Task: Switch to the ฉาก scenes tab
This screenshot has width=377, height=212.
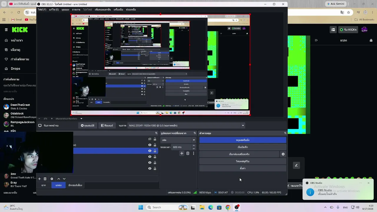Action: [44, 185]
